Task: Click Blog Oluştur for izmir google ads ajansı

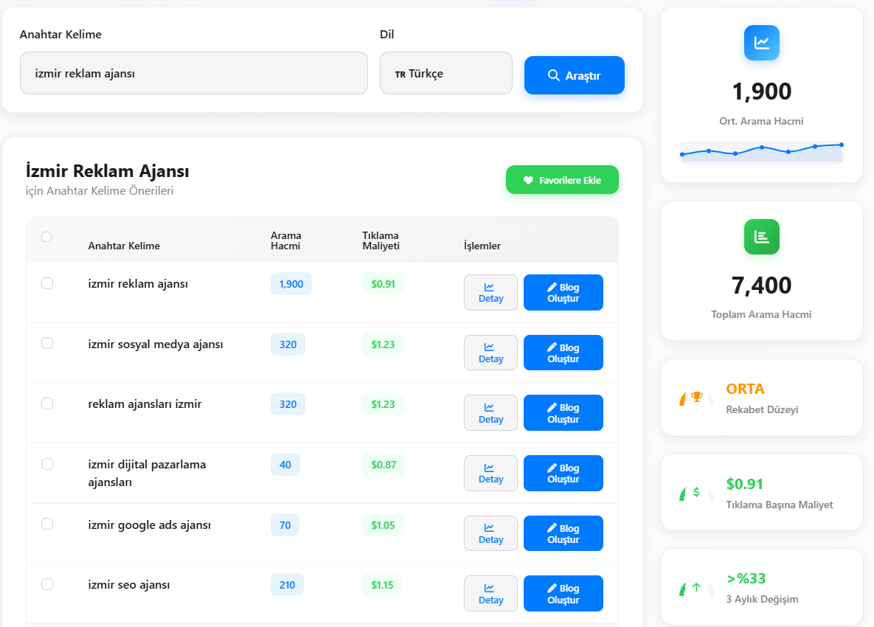Action: point(563,533)
